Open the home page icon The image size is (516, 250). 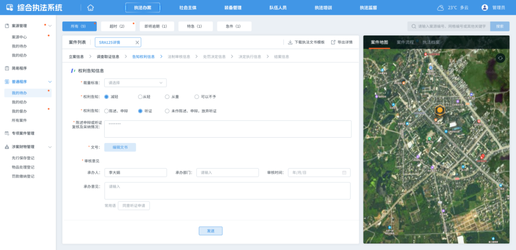90,8
